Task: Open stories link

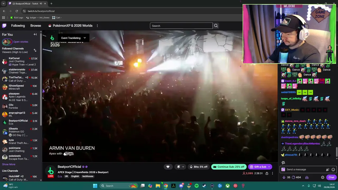Action: click(x=21, y=42)
